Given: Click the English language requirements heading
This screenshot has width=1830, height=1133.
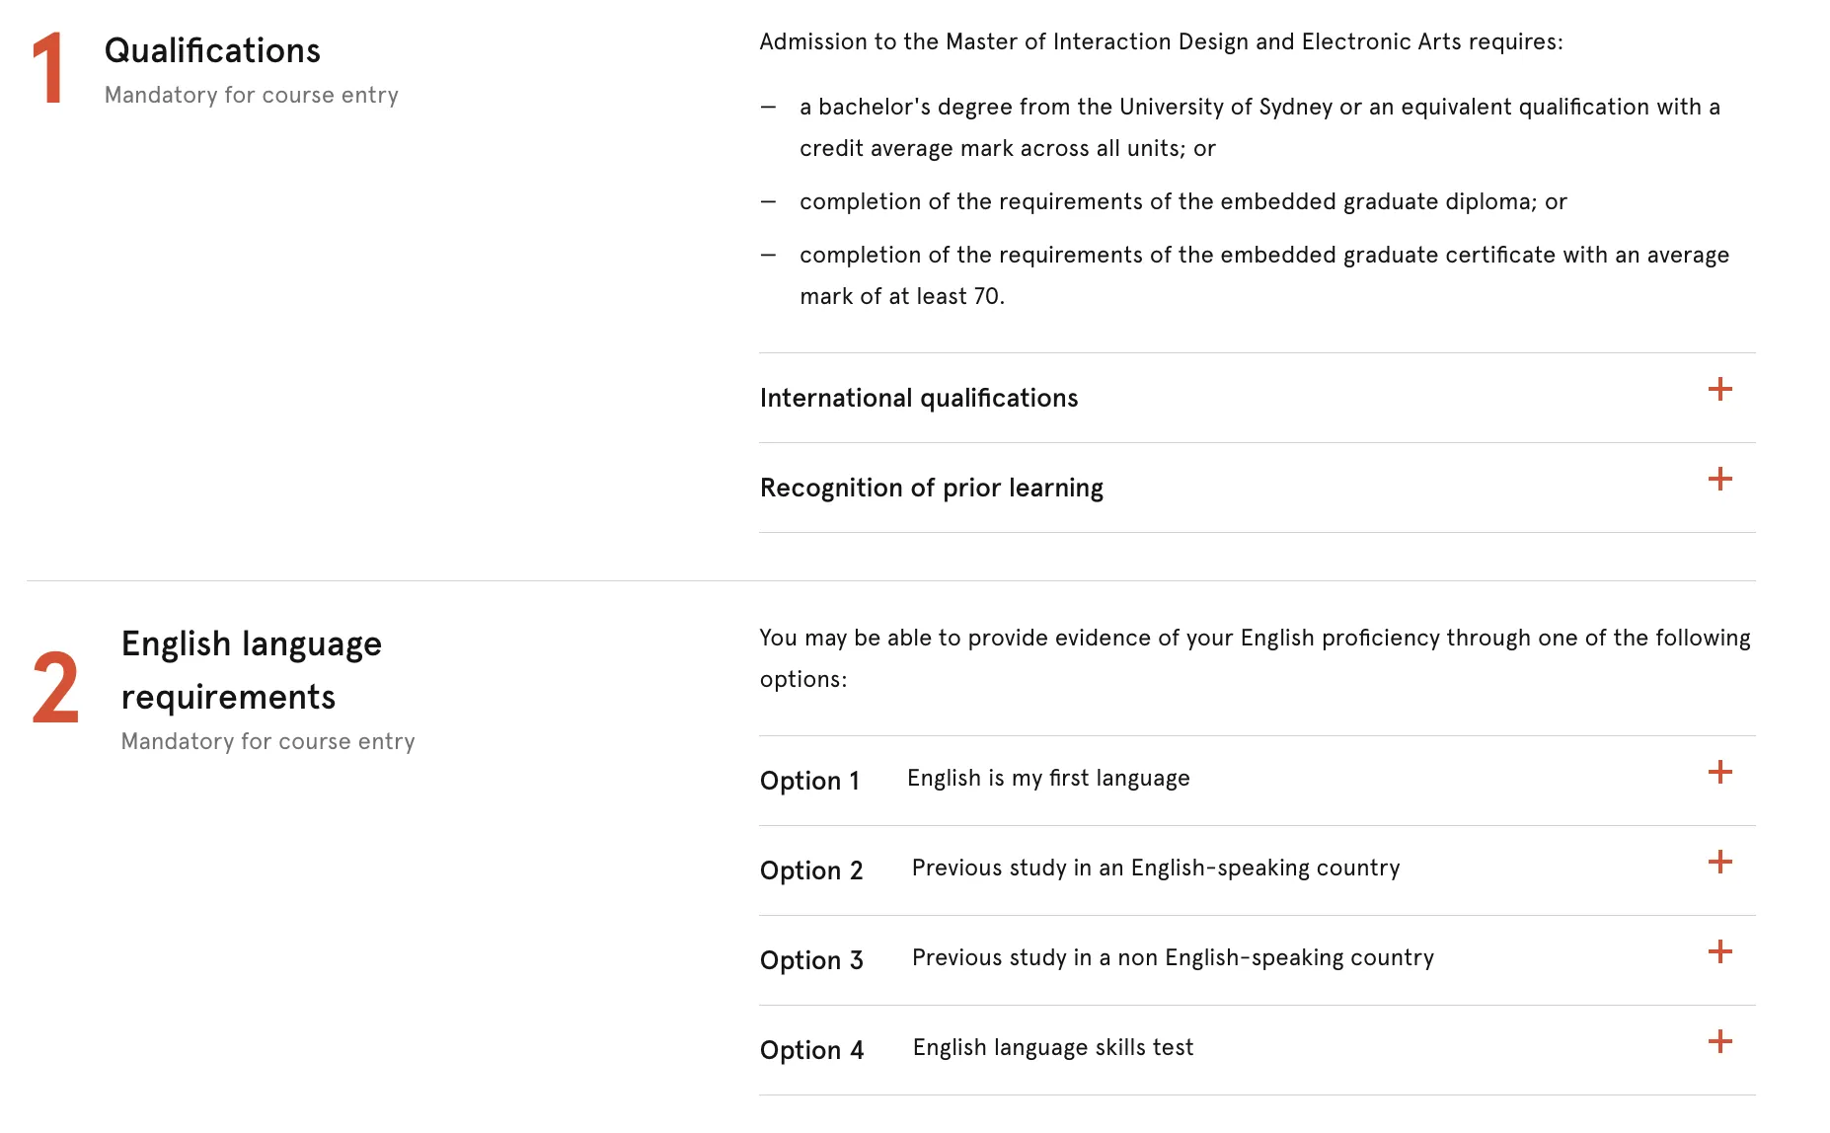Looking at the screenshot, I should (x=251, y=670).
